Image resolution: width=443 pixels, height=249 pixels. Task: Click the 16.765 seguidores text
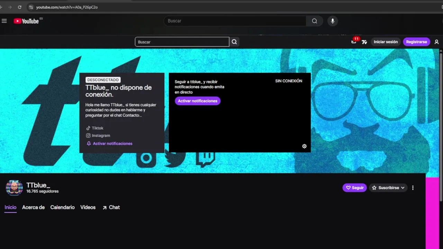(x=43, y=191)
